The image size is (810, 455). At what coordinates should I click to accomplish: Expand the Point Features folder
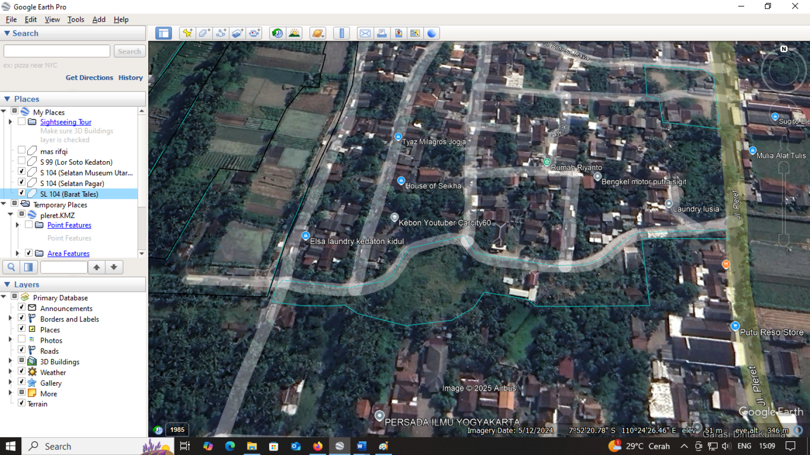point(18,225)
